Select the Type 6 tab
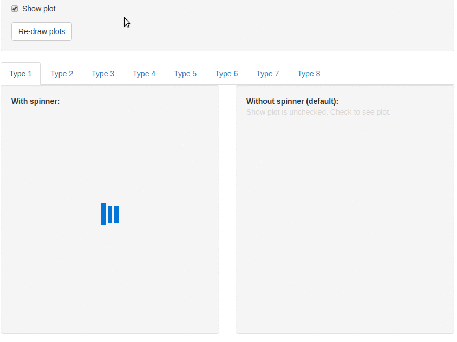The image size is (457, 342). click(226, 74)
